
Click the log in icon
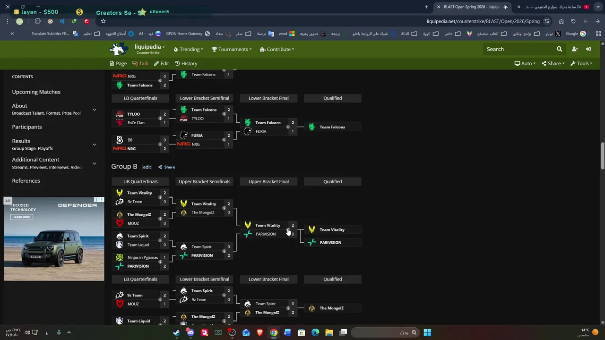(588, 49)
